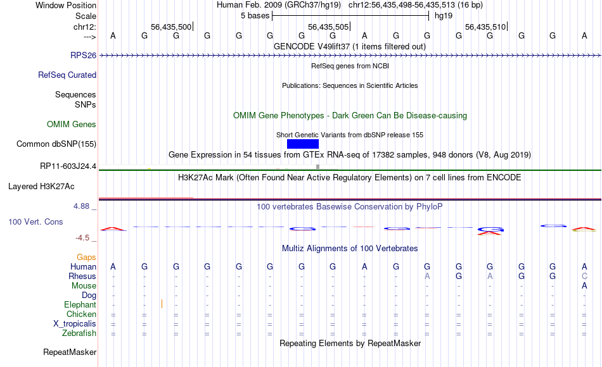Click the 56,435,510 position marker
The image size is (602, 367).
pos(486,27)
